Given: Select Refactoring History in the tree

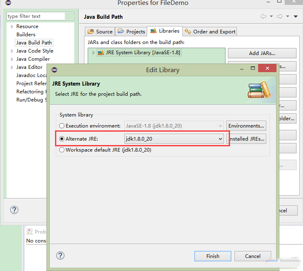Looking at the screenshot, I should coord(31,91).
